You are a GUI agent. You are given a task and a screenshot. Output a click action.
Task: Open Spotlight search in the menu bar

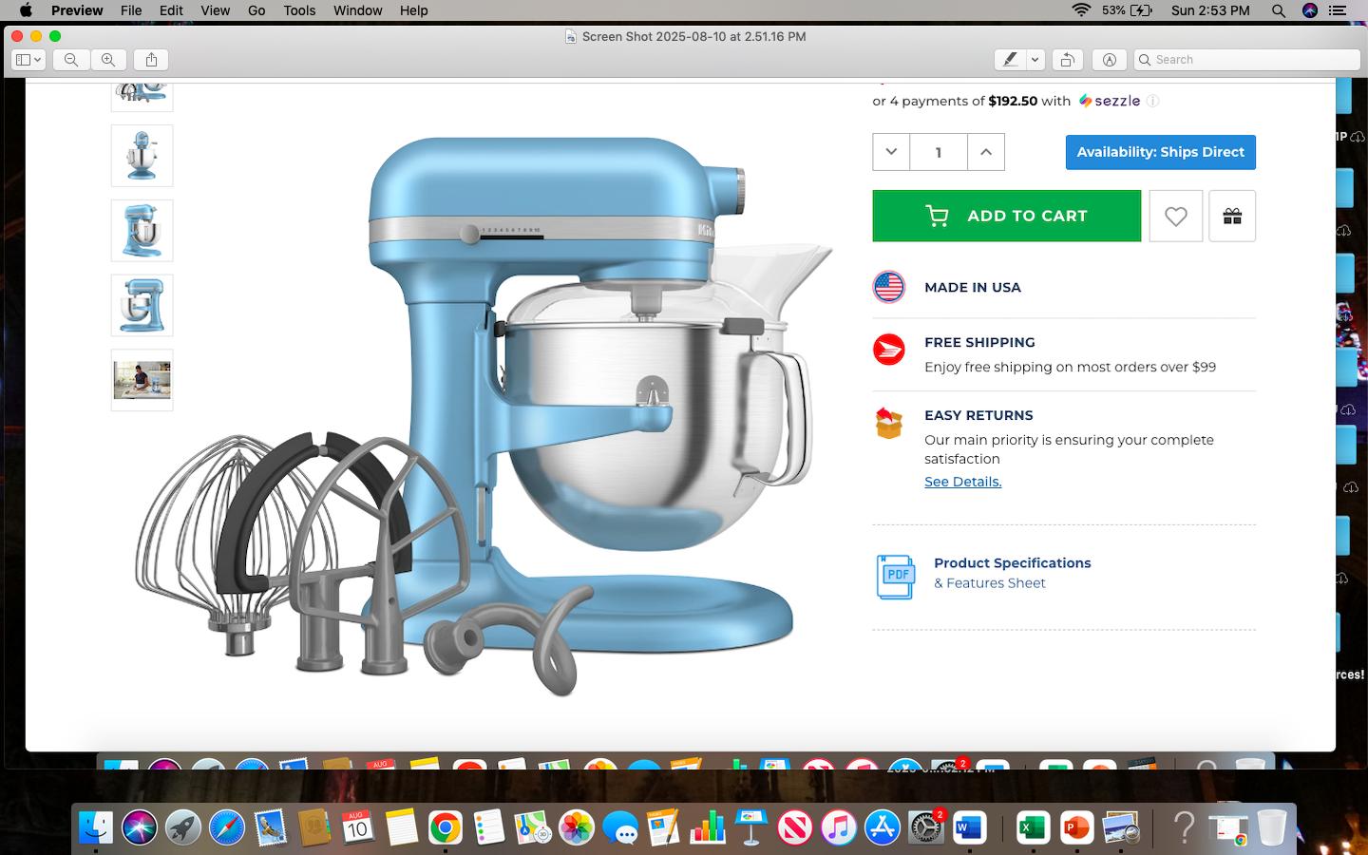(x=1279, y=10)
